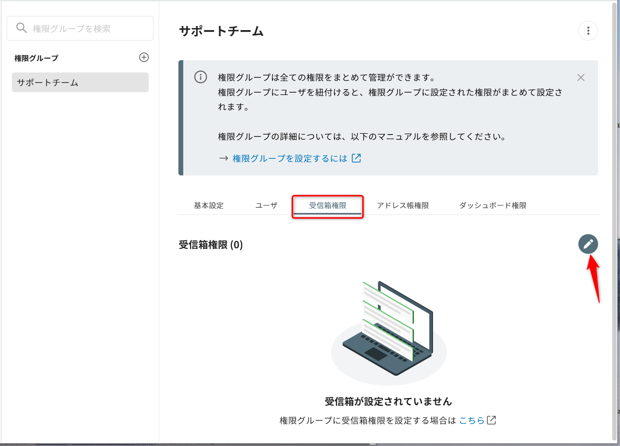Click the magnifier icon in the search box

click(x=22, y=28)
